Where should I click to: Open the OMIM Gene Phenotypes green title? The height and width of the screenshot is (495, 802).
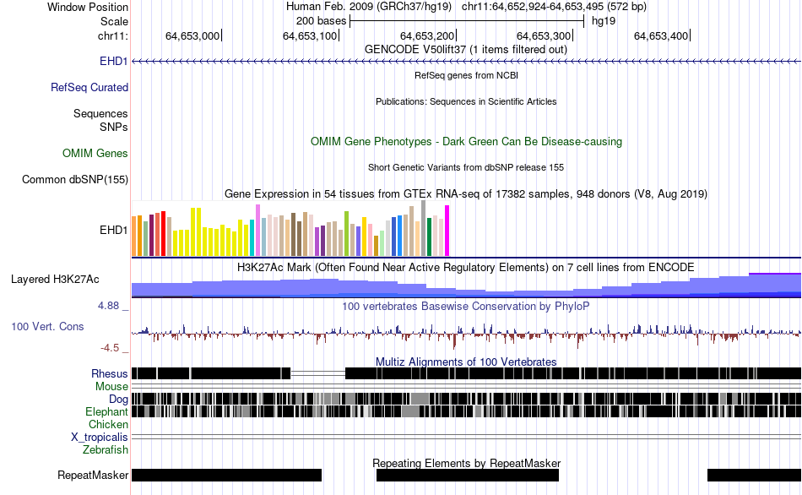[466, 142]
